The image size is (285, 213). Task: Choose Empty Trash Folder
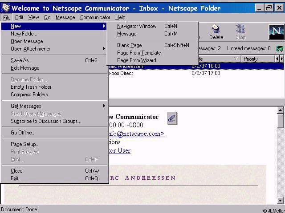point(54,87)
